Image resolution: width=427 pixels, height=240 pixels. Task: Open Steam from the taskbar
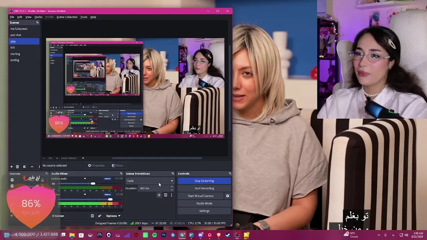coord(228,235)
